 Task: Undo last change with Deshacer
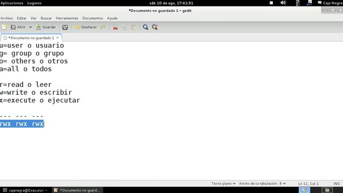(86, 27)
